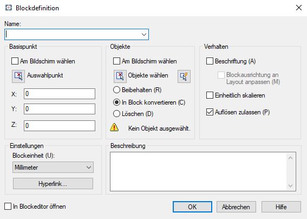Select the Beibehalten (R) radio option
The width and height of the screenshot is (307, 219).
[117, 90]
